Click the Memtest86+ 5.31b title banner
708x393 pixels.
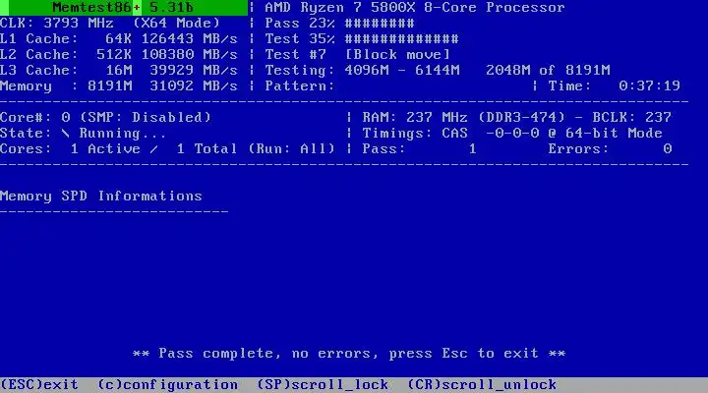pos(123,7)
